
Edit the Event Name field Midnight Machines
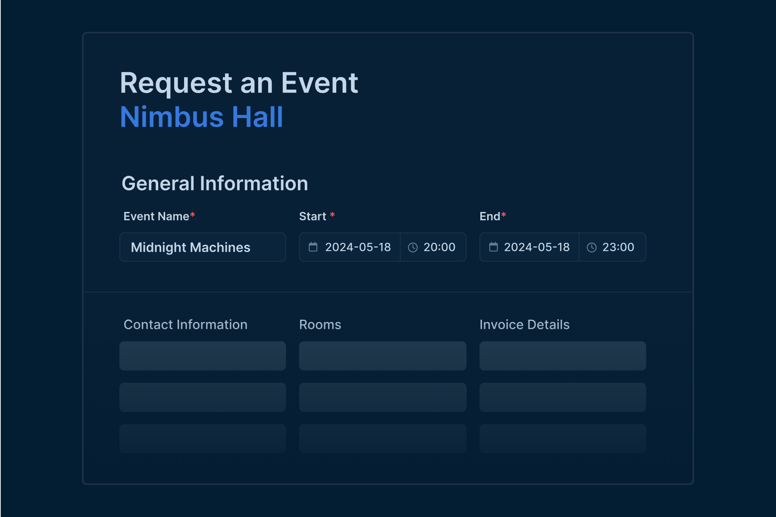(x=203, y=247)
